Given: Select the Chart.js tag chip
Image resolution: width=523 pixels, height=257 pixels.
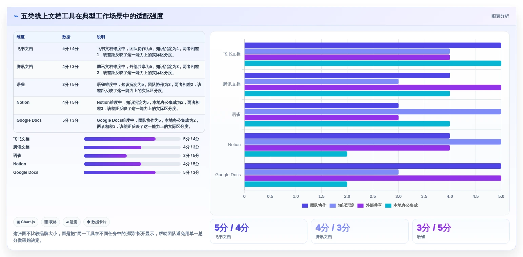Looking at the screenshot, I should 26,222.
